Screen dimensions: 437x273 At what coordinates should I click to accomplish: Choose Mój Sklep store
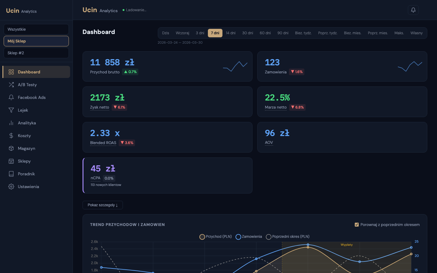click(36, 41)
